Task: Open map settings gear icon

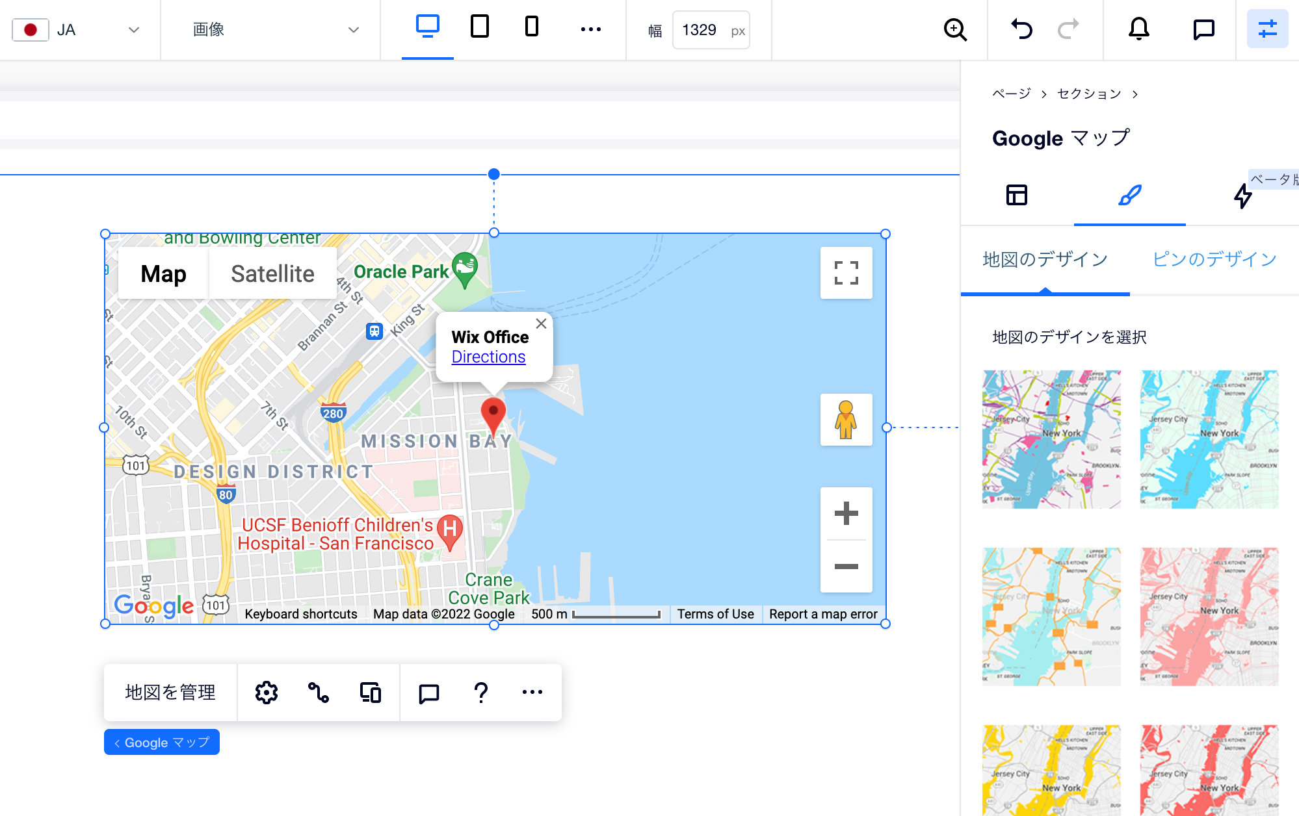Action: coord(267,693)
